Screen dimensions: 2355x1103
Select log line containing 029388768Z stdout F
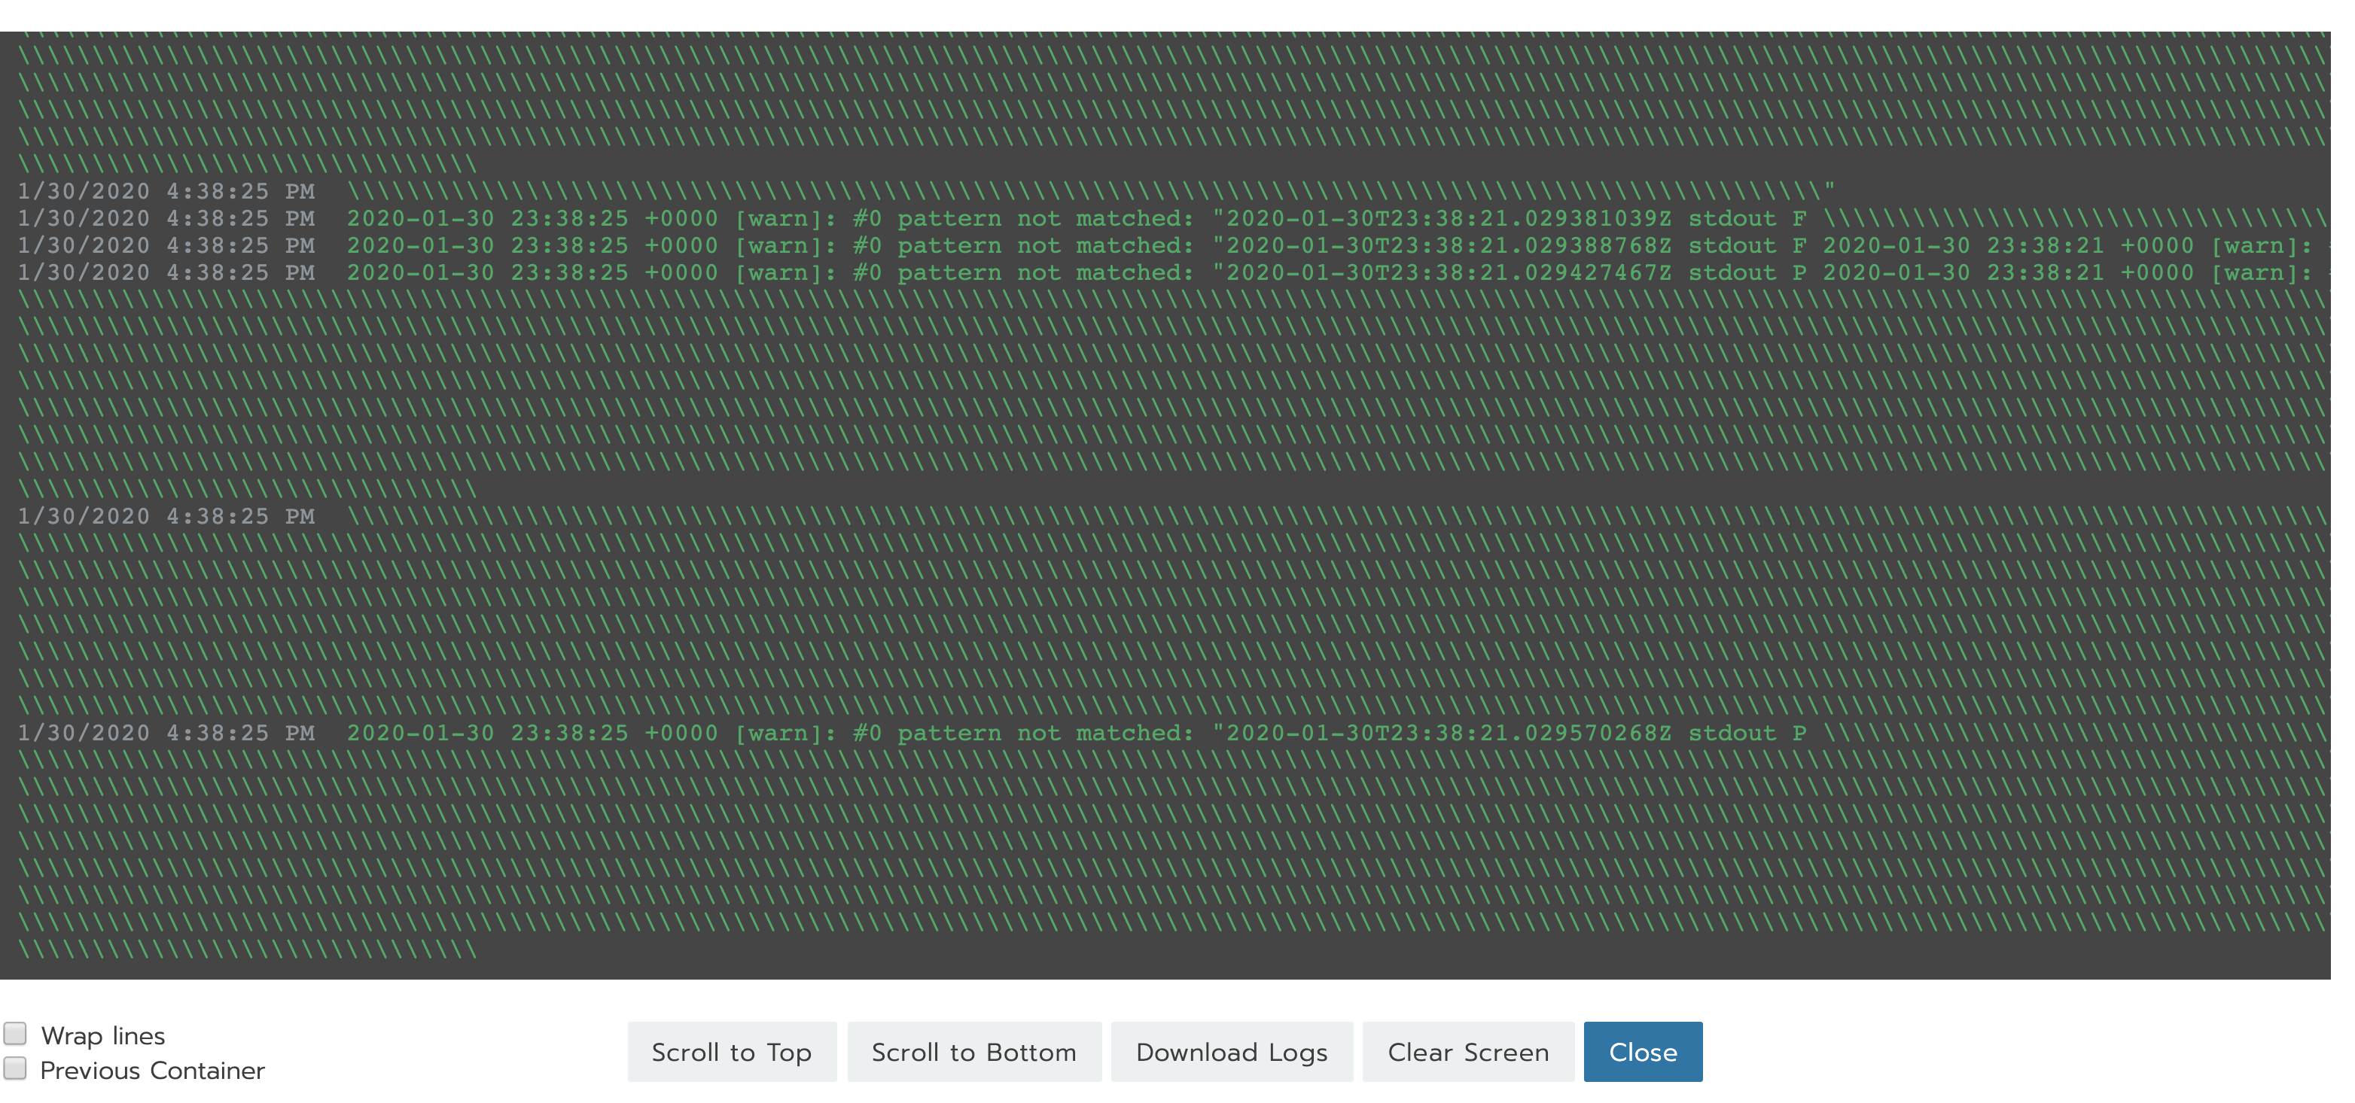coord(1172,247)
